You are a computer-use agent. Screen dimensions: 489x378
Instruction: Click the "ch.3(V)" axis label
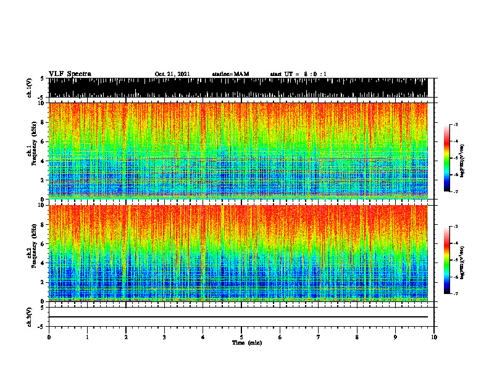click(x=29, y=317)
